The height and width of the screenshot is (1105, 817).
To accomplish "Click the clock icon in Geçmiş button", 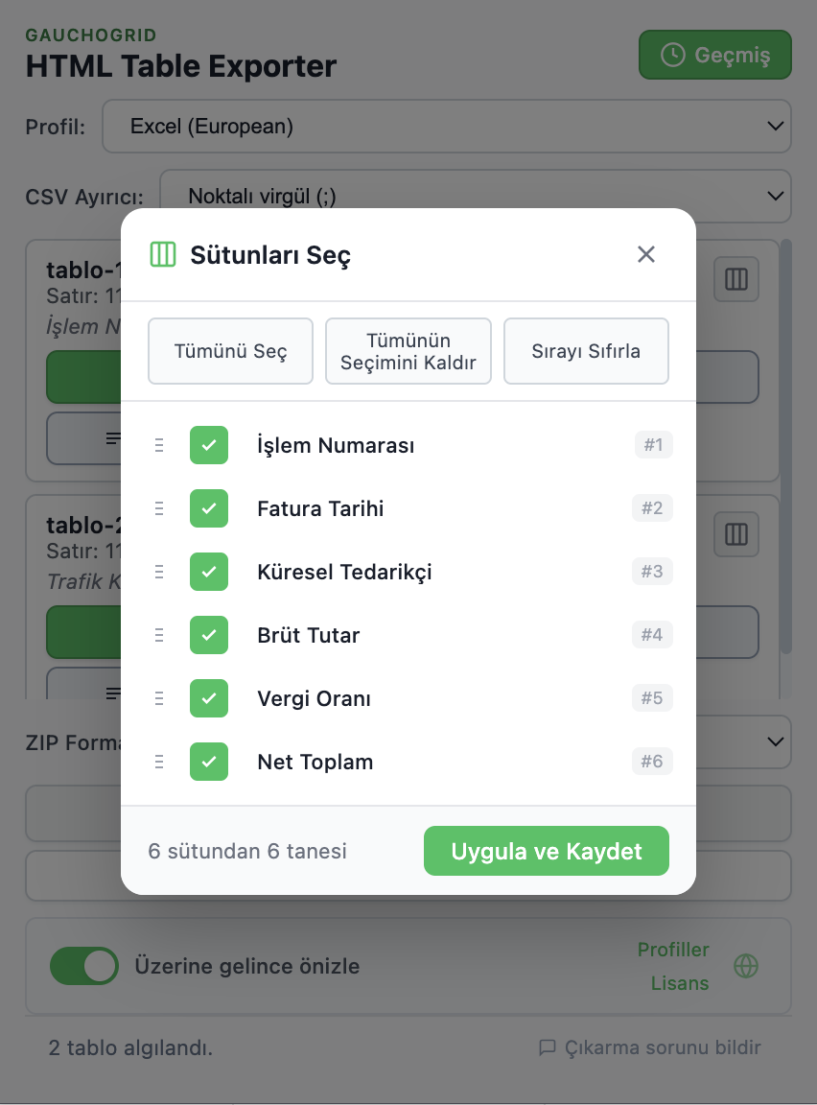I will click(x=673, y=56).
